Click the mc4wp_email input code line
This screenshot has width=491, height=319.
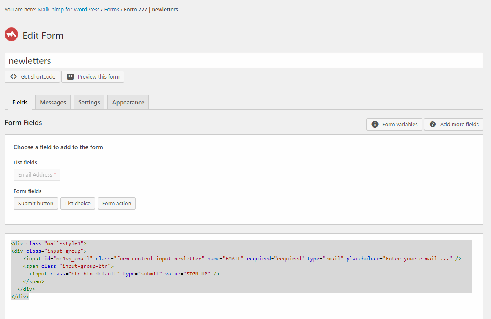(242, 259)
